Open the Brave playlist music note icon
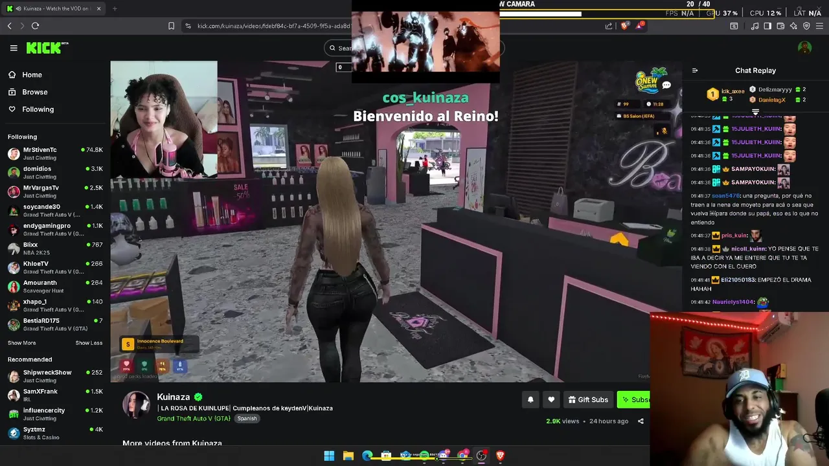The image size is (829, 466). [x=755, y=26]
